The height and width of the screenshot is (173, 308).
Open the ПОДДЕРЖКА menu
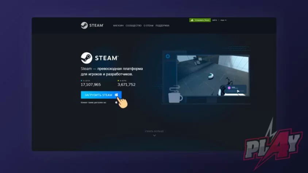click(162, 26)
